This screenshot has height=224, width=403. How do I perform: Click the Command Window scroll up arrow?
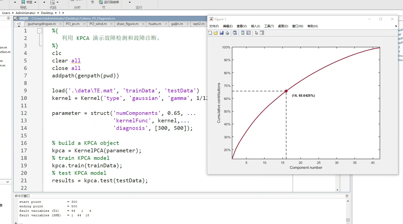click(348, 201)
